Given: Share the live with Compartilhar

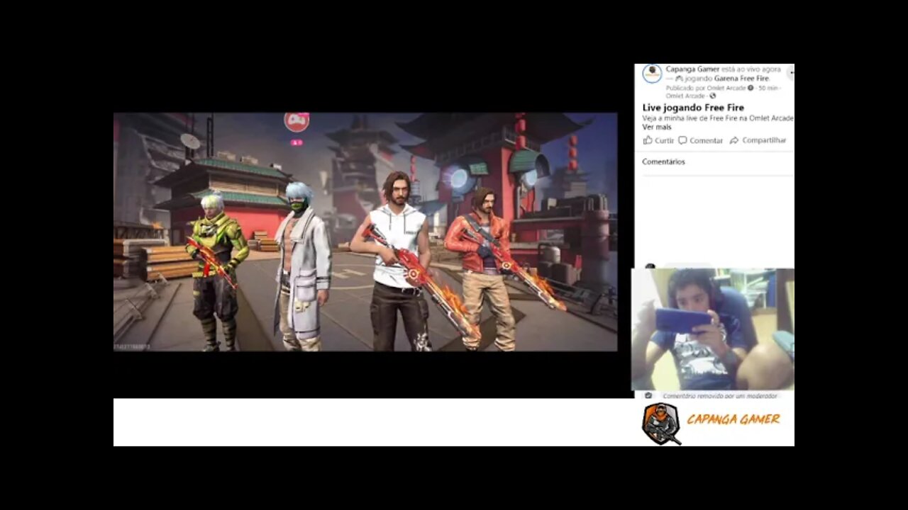Looking at the screenshot, I should click(x=758, y=140).
